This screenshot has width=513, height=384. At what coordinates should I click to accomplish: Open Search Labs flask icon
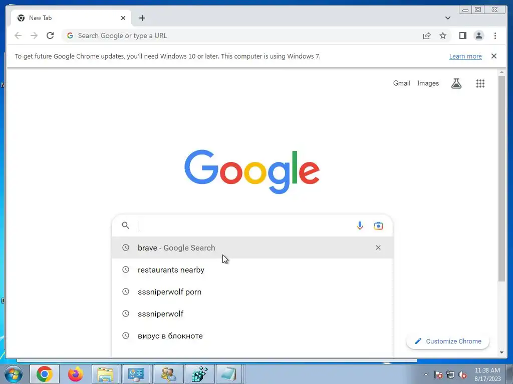[x=456, y=83]
